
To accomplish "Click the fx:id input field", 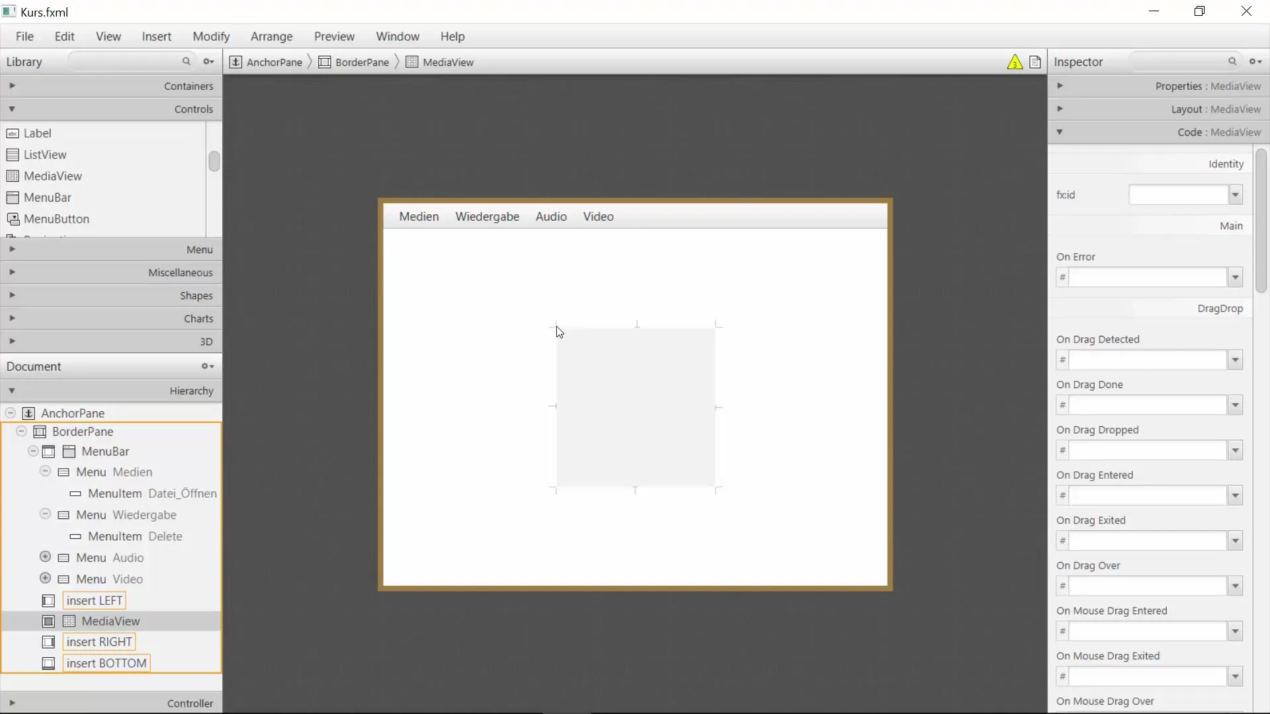I will pyautogui.click(x=1179, y=195).
